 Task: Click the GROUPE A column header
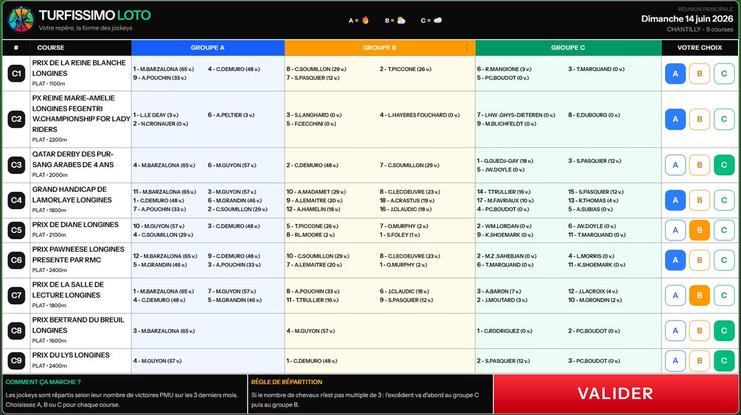coord(207,47)
